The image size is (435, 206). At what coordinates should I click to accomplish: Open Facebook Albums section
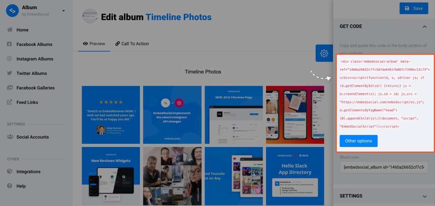point(34,44)
